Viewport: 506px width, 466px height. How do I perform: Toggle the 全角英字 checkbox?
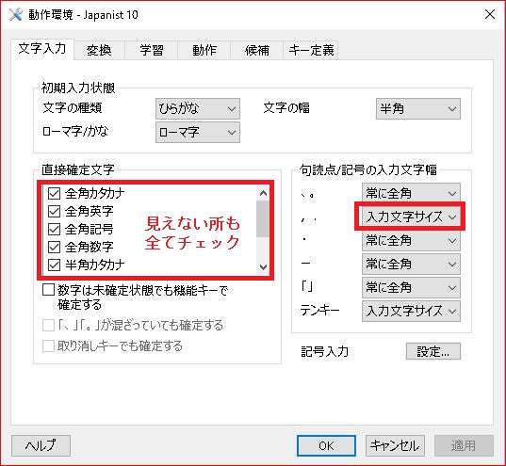tap(54, 212)
